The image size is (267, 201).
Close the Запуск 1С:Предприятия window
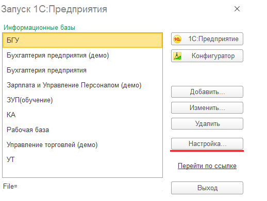(237, 9)
